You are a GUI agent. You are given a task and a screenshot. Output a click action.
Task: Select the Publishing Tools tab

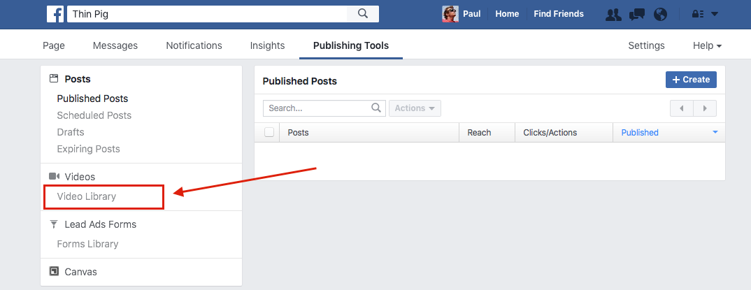point(351,45)
